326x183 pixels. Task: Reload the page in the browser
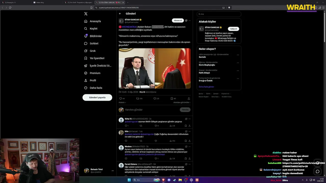coord(10,8)
